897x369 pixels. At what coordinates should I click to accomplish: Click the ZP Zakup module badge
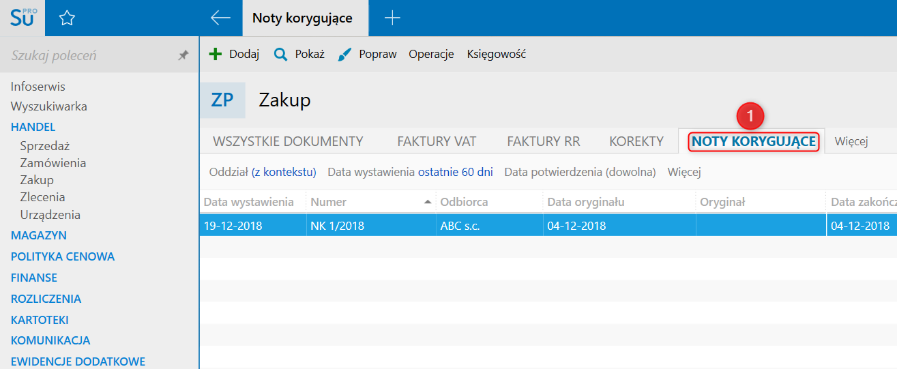click(x=222, y=100)
